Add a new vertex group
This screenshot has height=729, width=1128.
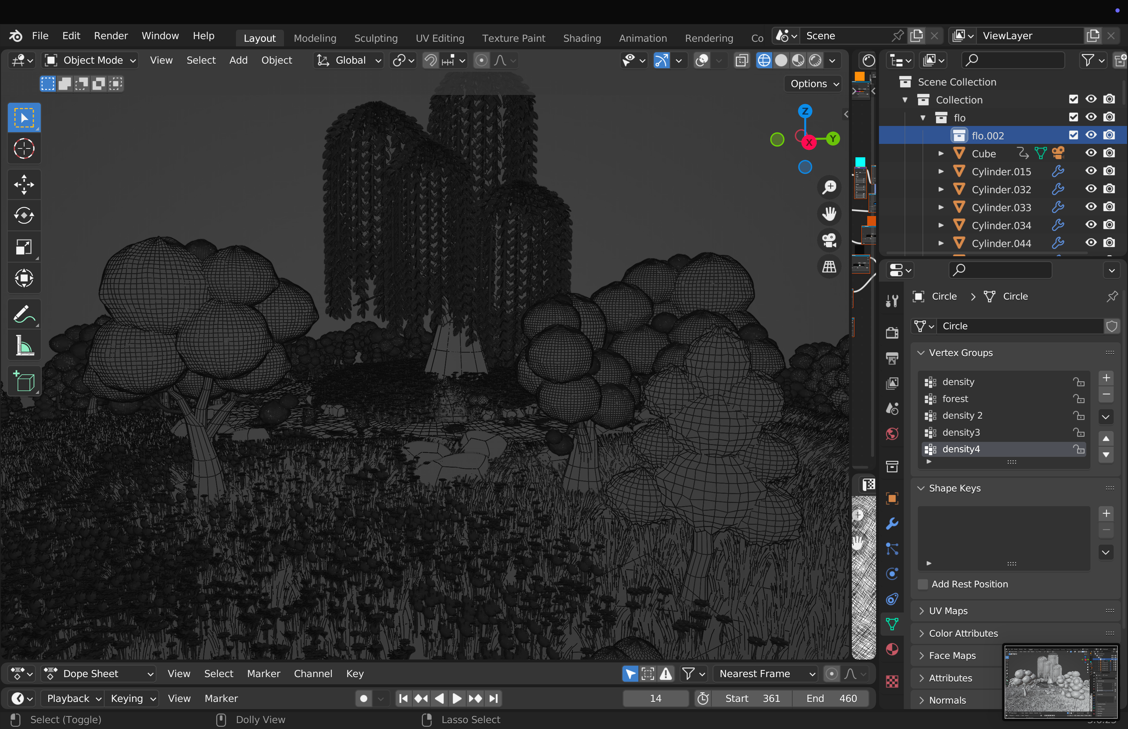point(1106,378)
